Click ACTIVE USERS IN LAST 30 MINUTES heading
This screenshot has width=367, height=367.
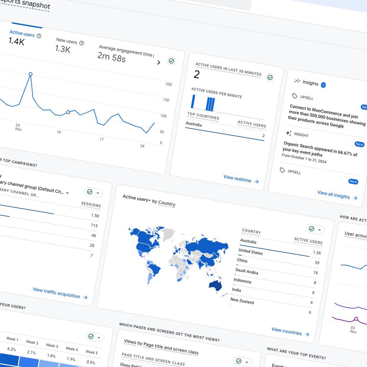[x=228, y=69]
